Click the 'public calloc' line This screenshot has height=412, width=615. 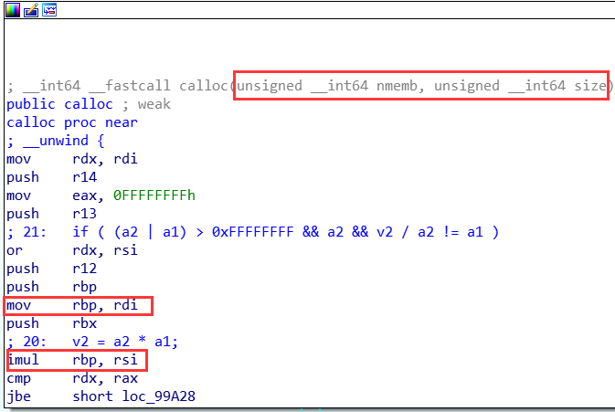(59, 104)
